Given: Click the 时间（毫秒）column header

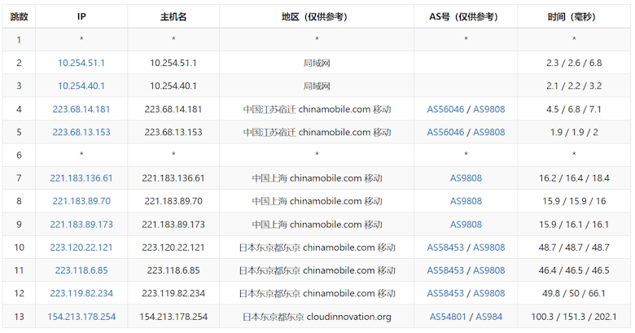Looking at the screenshot, I should click(x=573, y=16).
